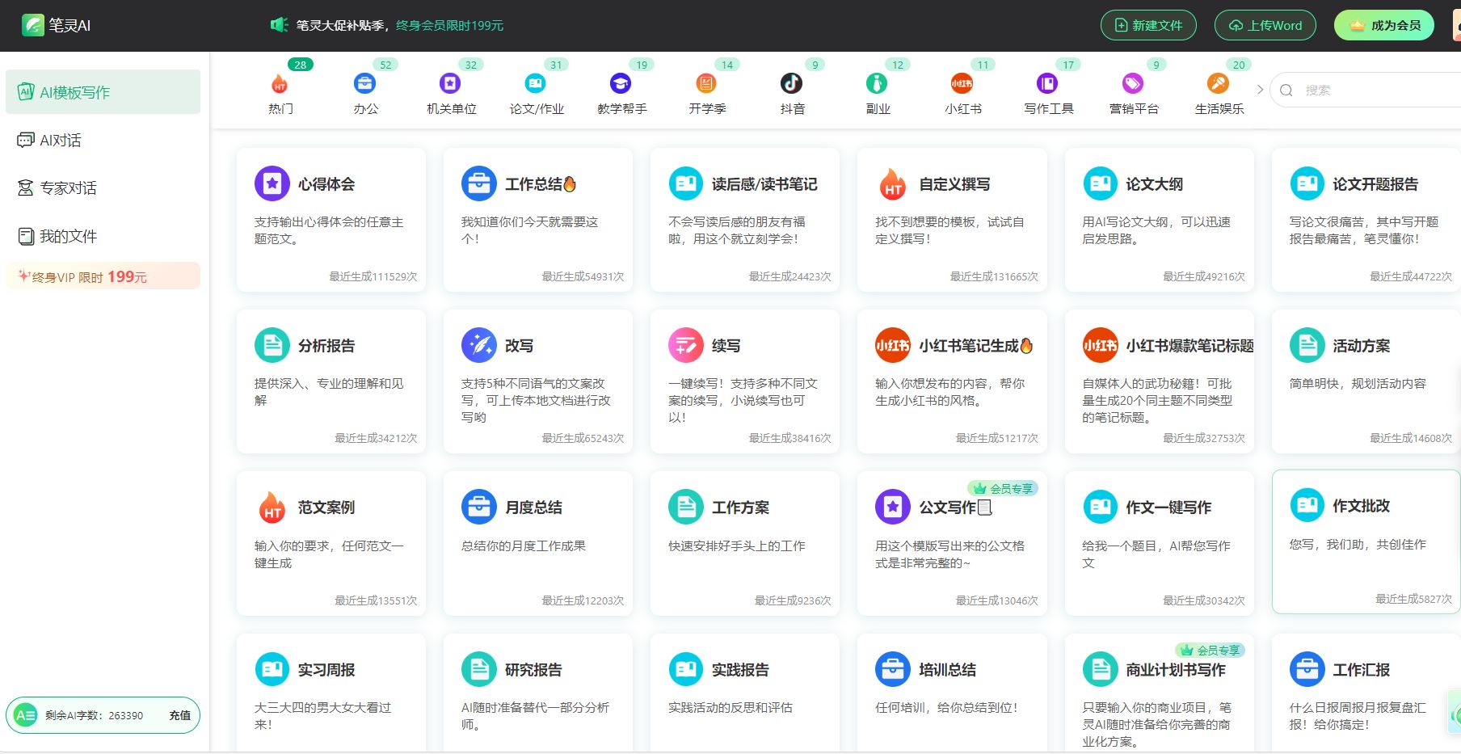Screen dimensions: 1461x754
Task: Click the 新建文件 button
Action: point(1148,25)
